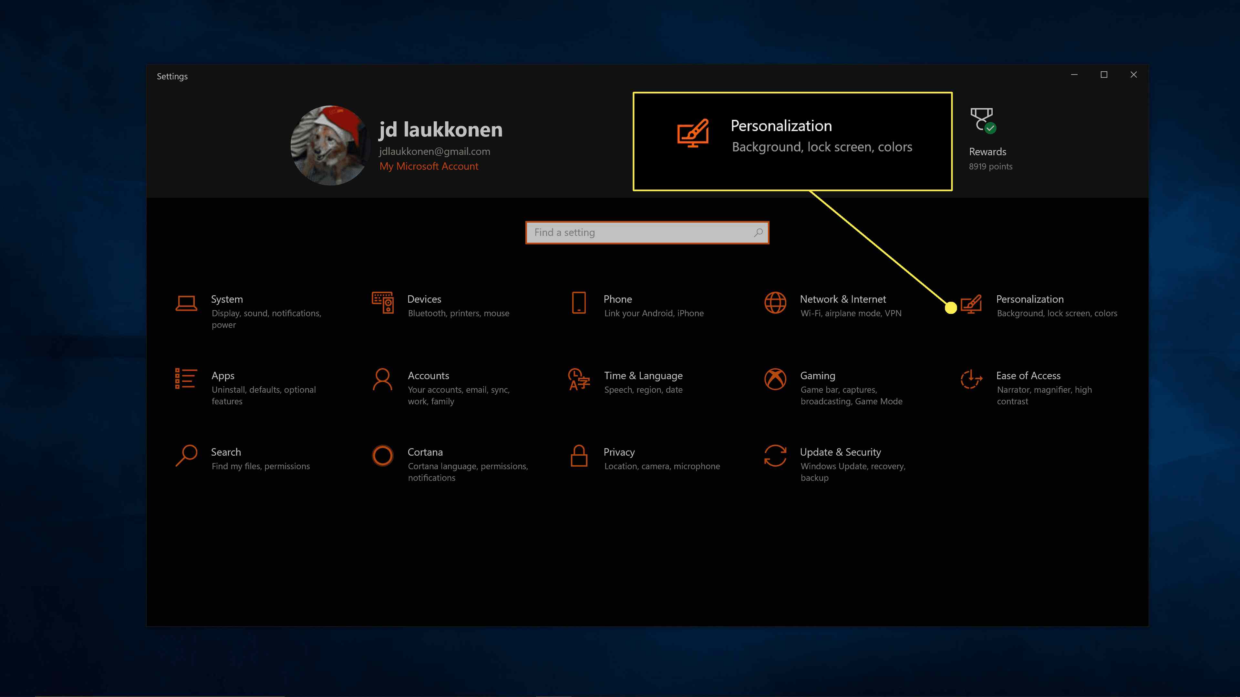Click 'Speech, region, date' description
Viewport: 1240px width, 697px height.
[x=643, y=389]
